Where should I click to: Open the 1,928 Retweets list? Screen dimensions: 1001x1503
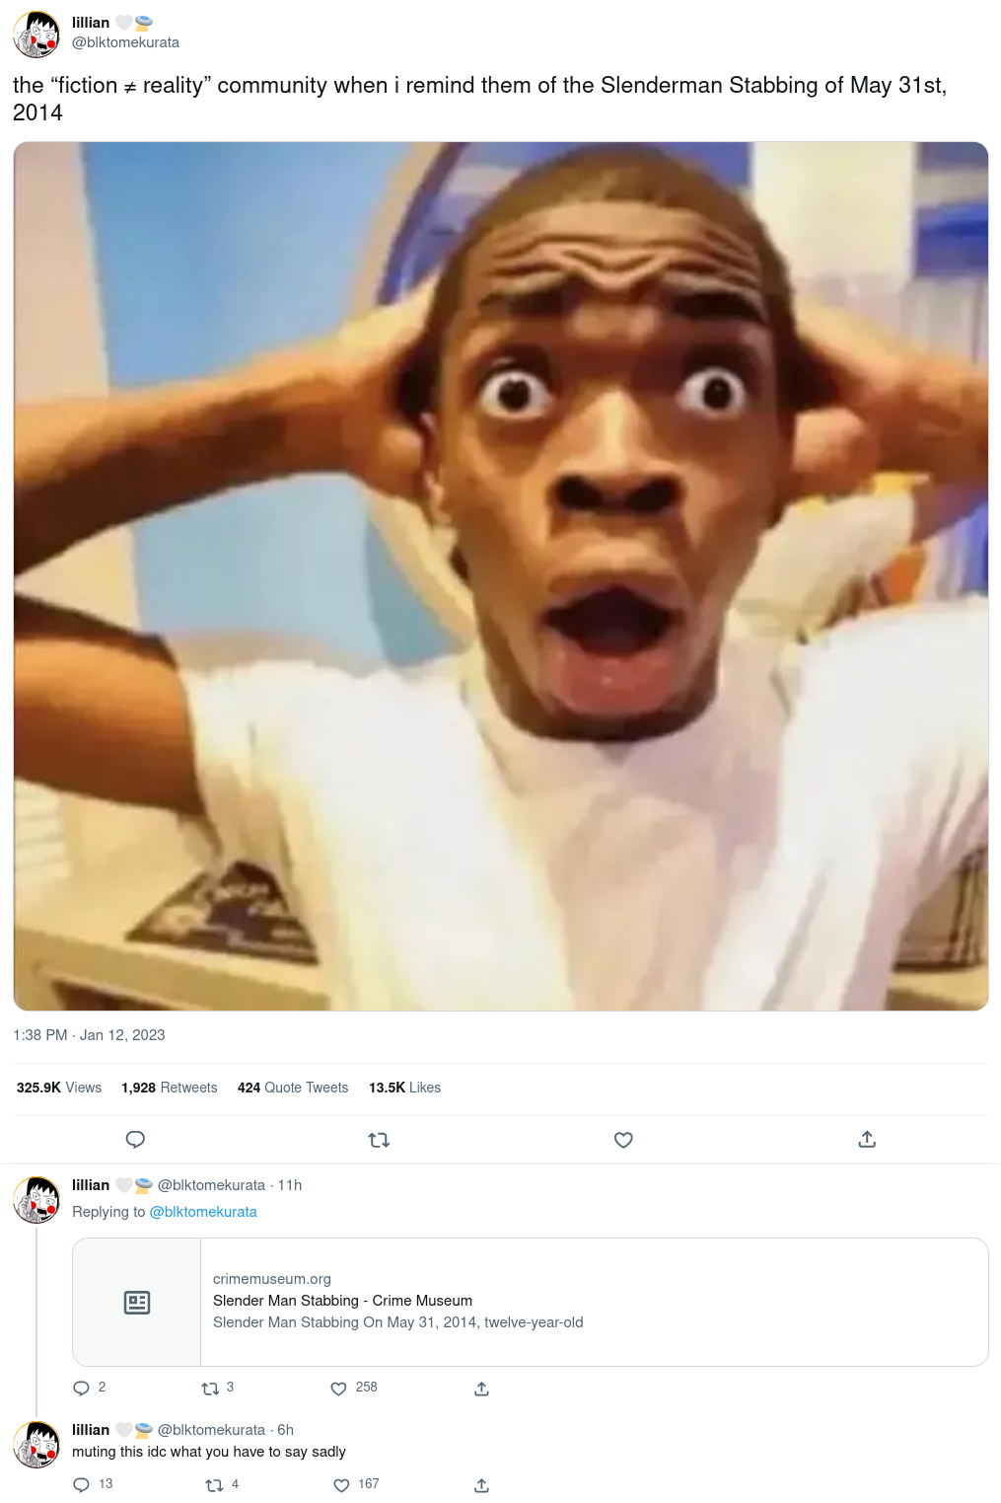point(169,1088)
